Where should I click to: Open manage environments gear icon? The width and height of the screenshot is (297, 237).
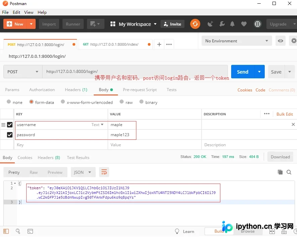294,41
